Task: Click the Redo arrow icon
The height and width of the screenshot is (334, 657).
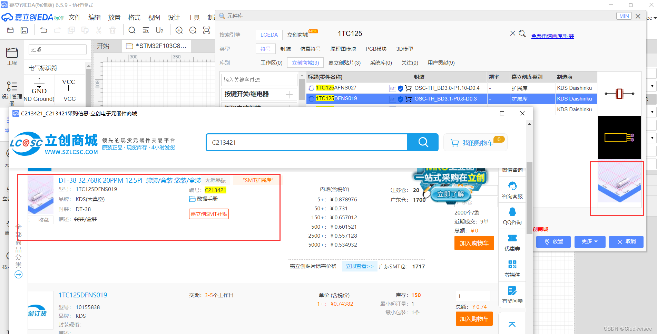Action: [x=57, y=30]
